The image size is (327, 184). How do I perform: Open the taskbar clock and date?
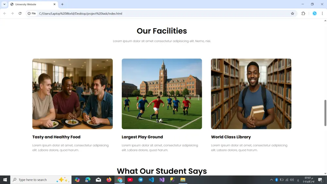(308, 180)
